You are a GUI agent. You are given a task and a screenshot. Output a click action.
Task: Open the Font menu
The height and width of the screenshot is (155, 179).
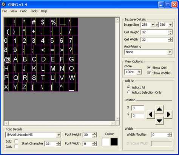point(23,11)
